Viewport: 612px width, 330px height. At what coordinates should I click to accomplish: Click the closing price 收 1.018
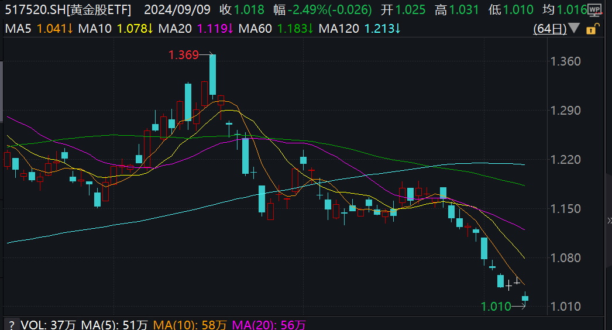(x=242, y=10)
